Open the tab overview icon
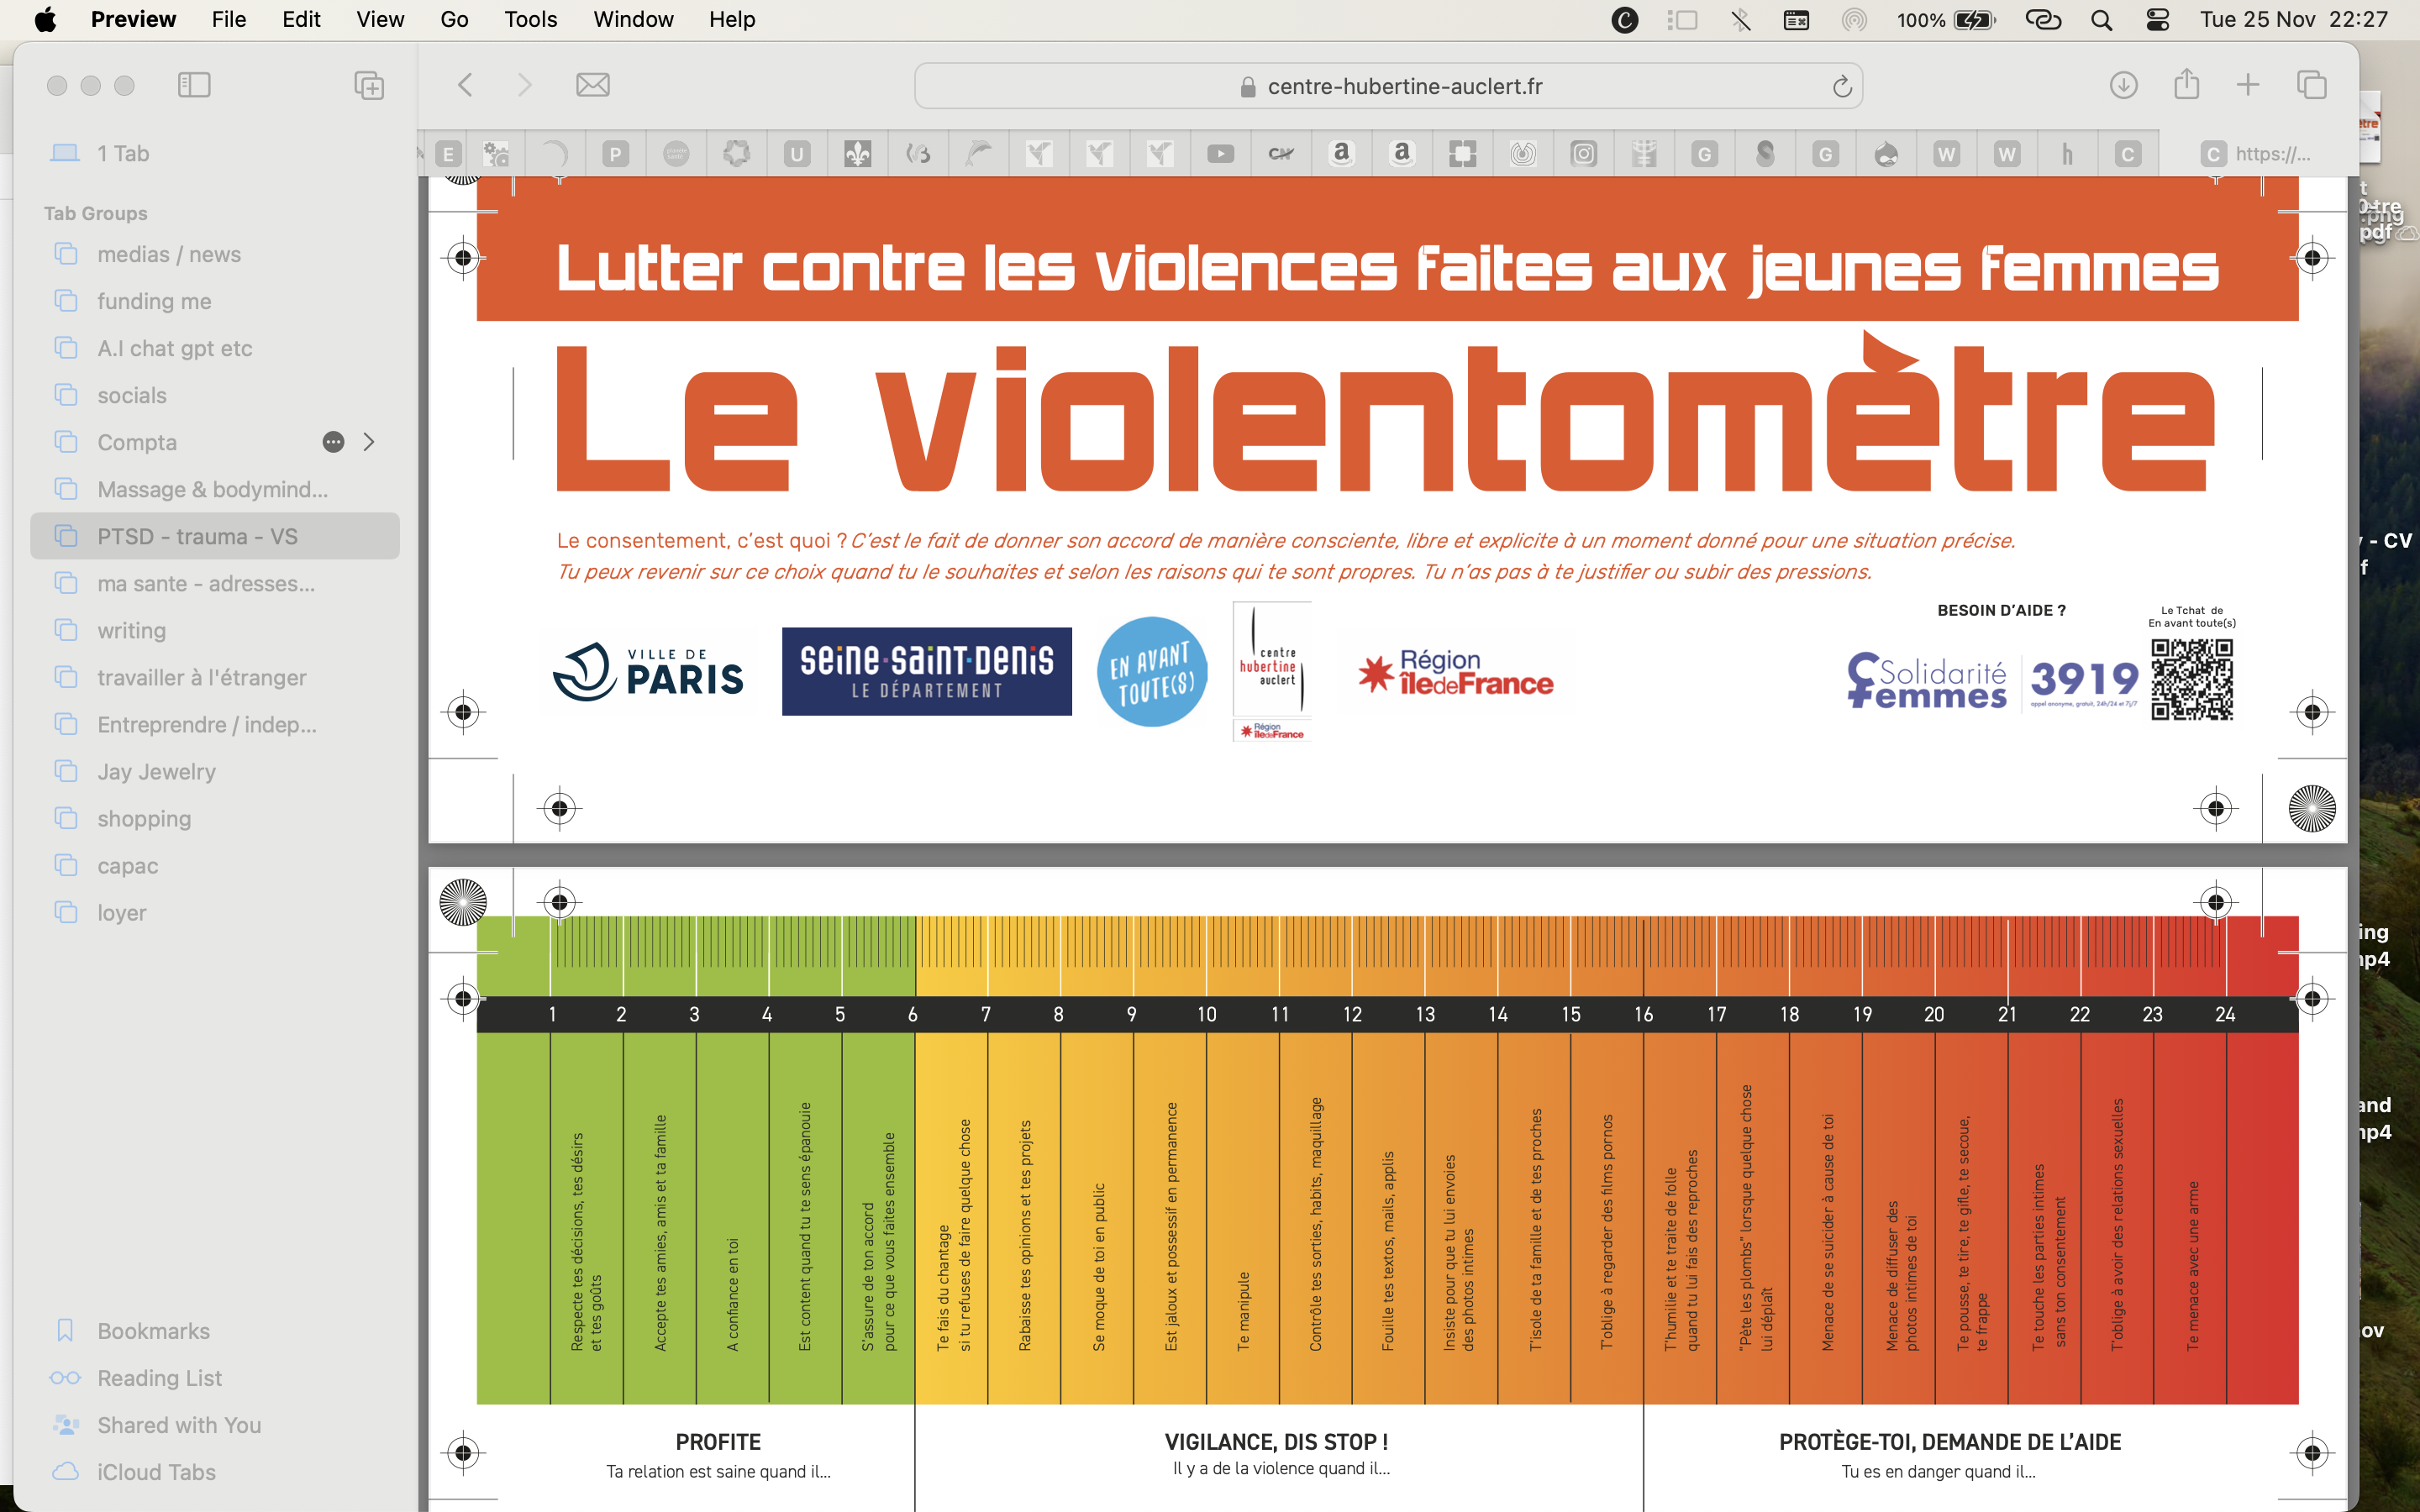 (x=2312, y=85)
